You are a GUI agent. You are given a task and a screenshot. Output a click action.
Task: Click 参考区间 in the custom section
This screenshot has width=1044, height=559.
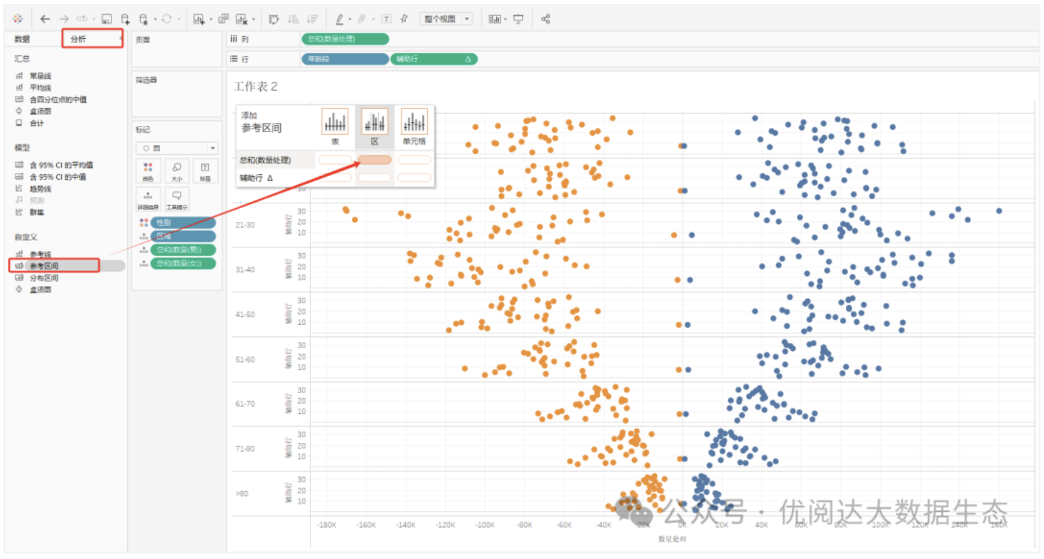point(44,266)
